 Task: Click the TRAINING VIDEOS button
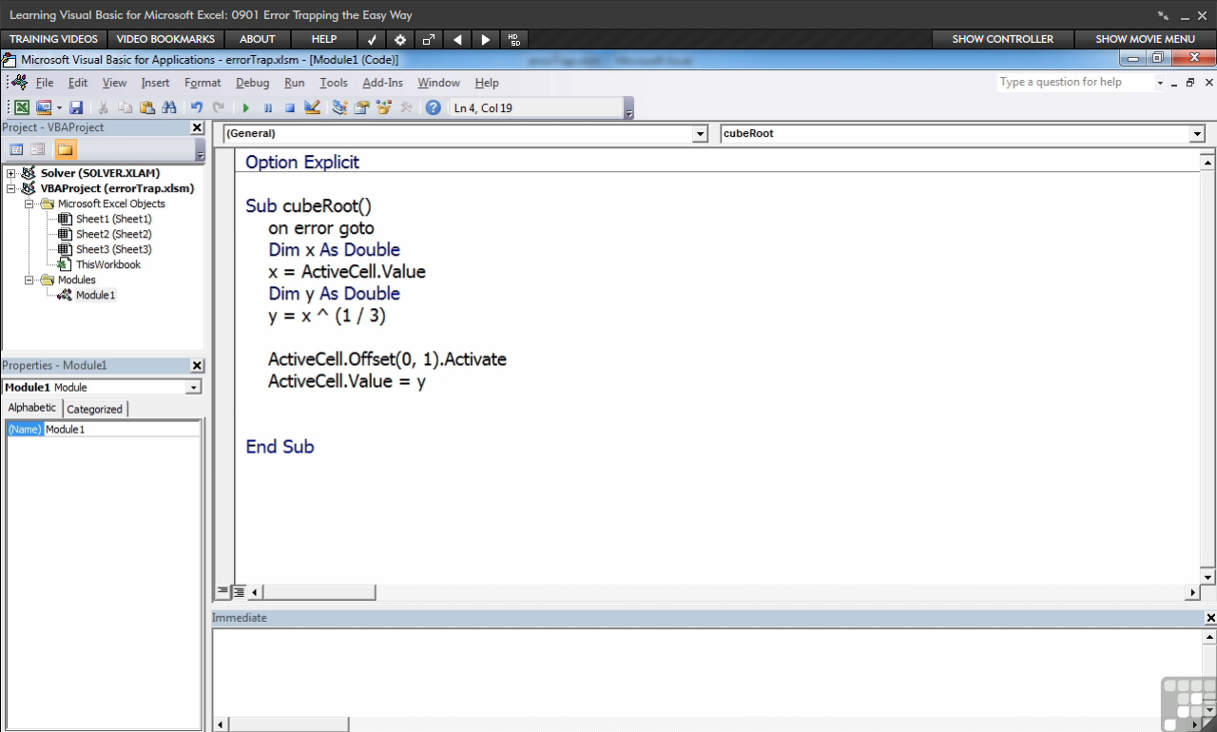point(53,39)
